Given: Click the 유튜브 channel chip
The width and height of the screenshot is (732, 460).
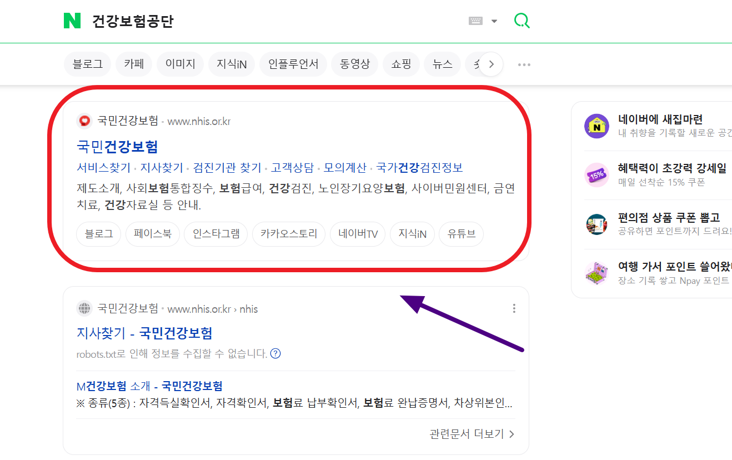Looking at the screenshot, I should pyautogui.click(x=462, y=234).
